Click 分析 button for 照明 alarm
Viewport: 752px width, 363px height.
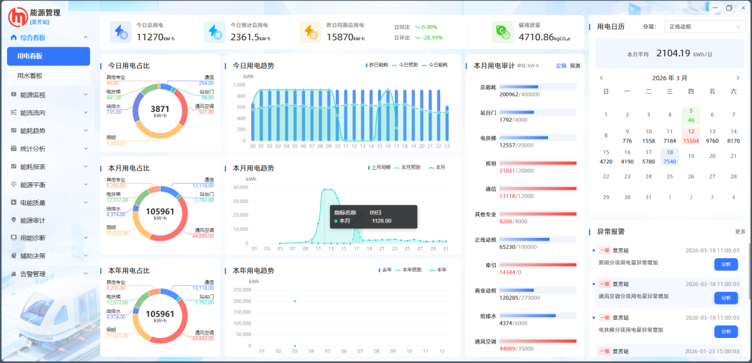[726, 264]
